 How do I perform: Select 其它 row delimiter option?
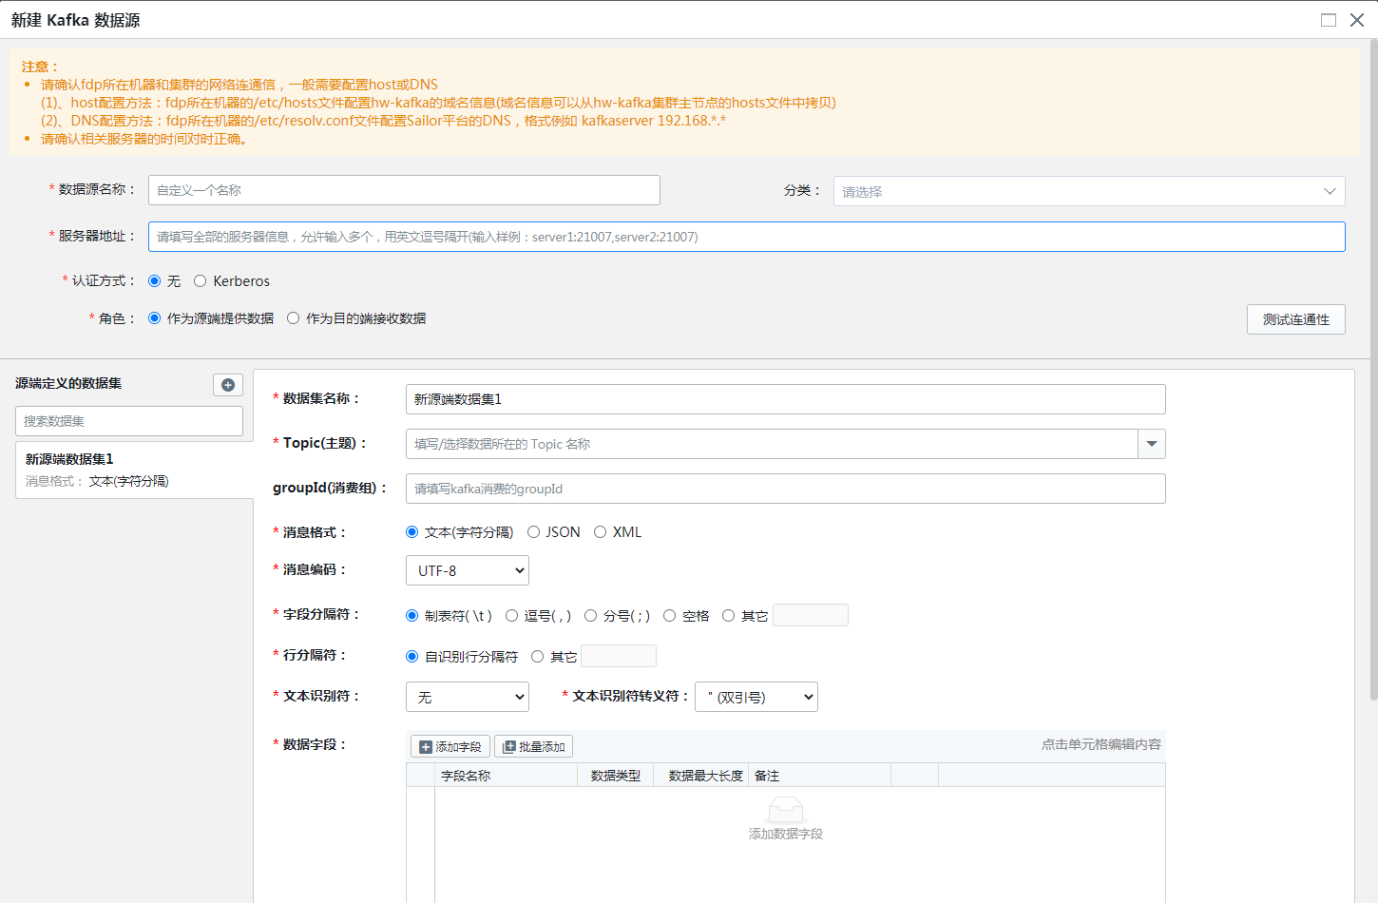coord(538,657)
